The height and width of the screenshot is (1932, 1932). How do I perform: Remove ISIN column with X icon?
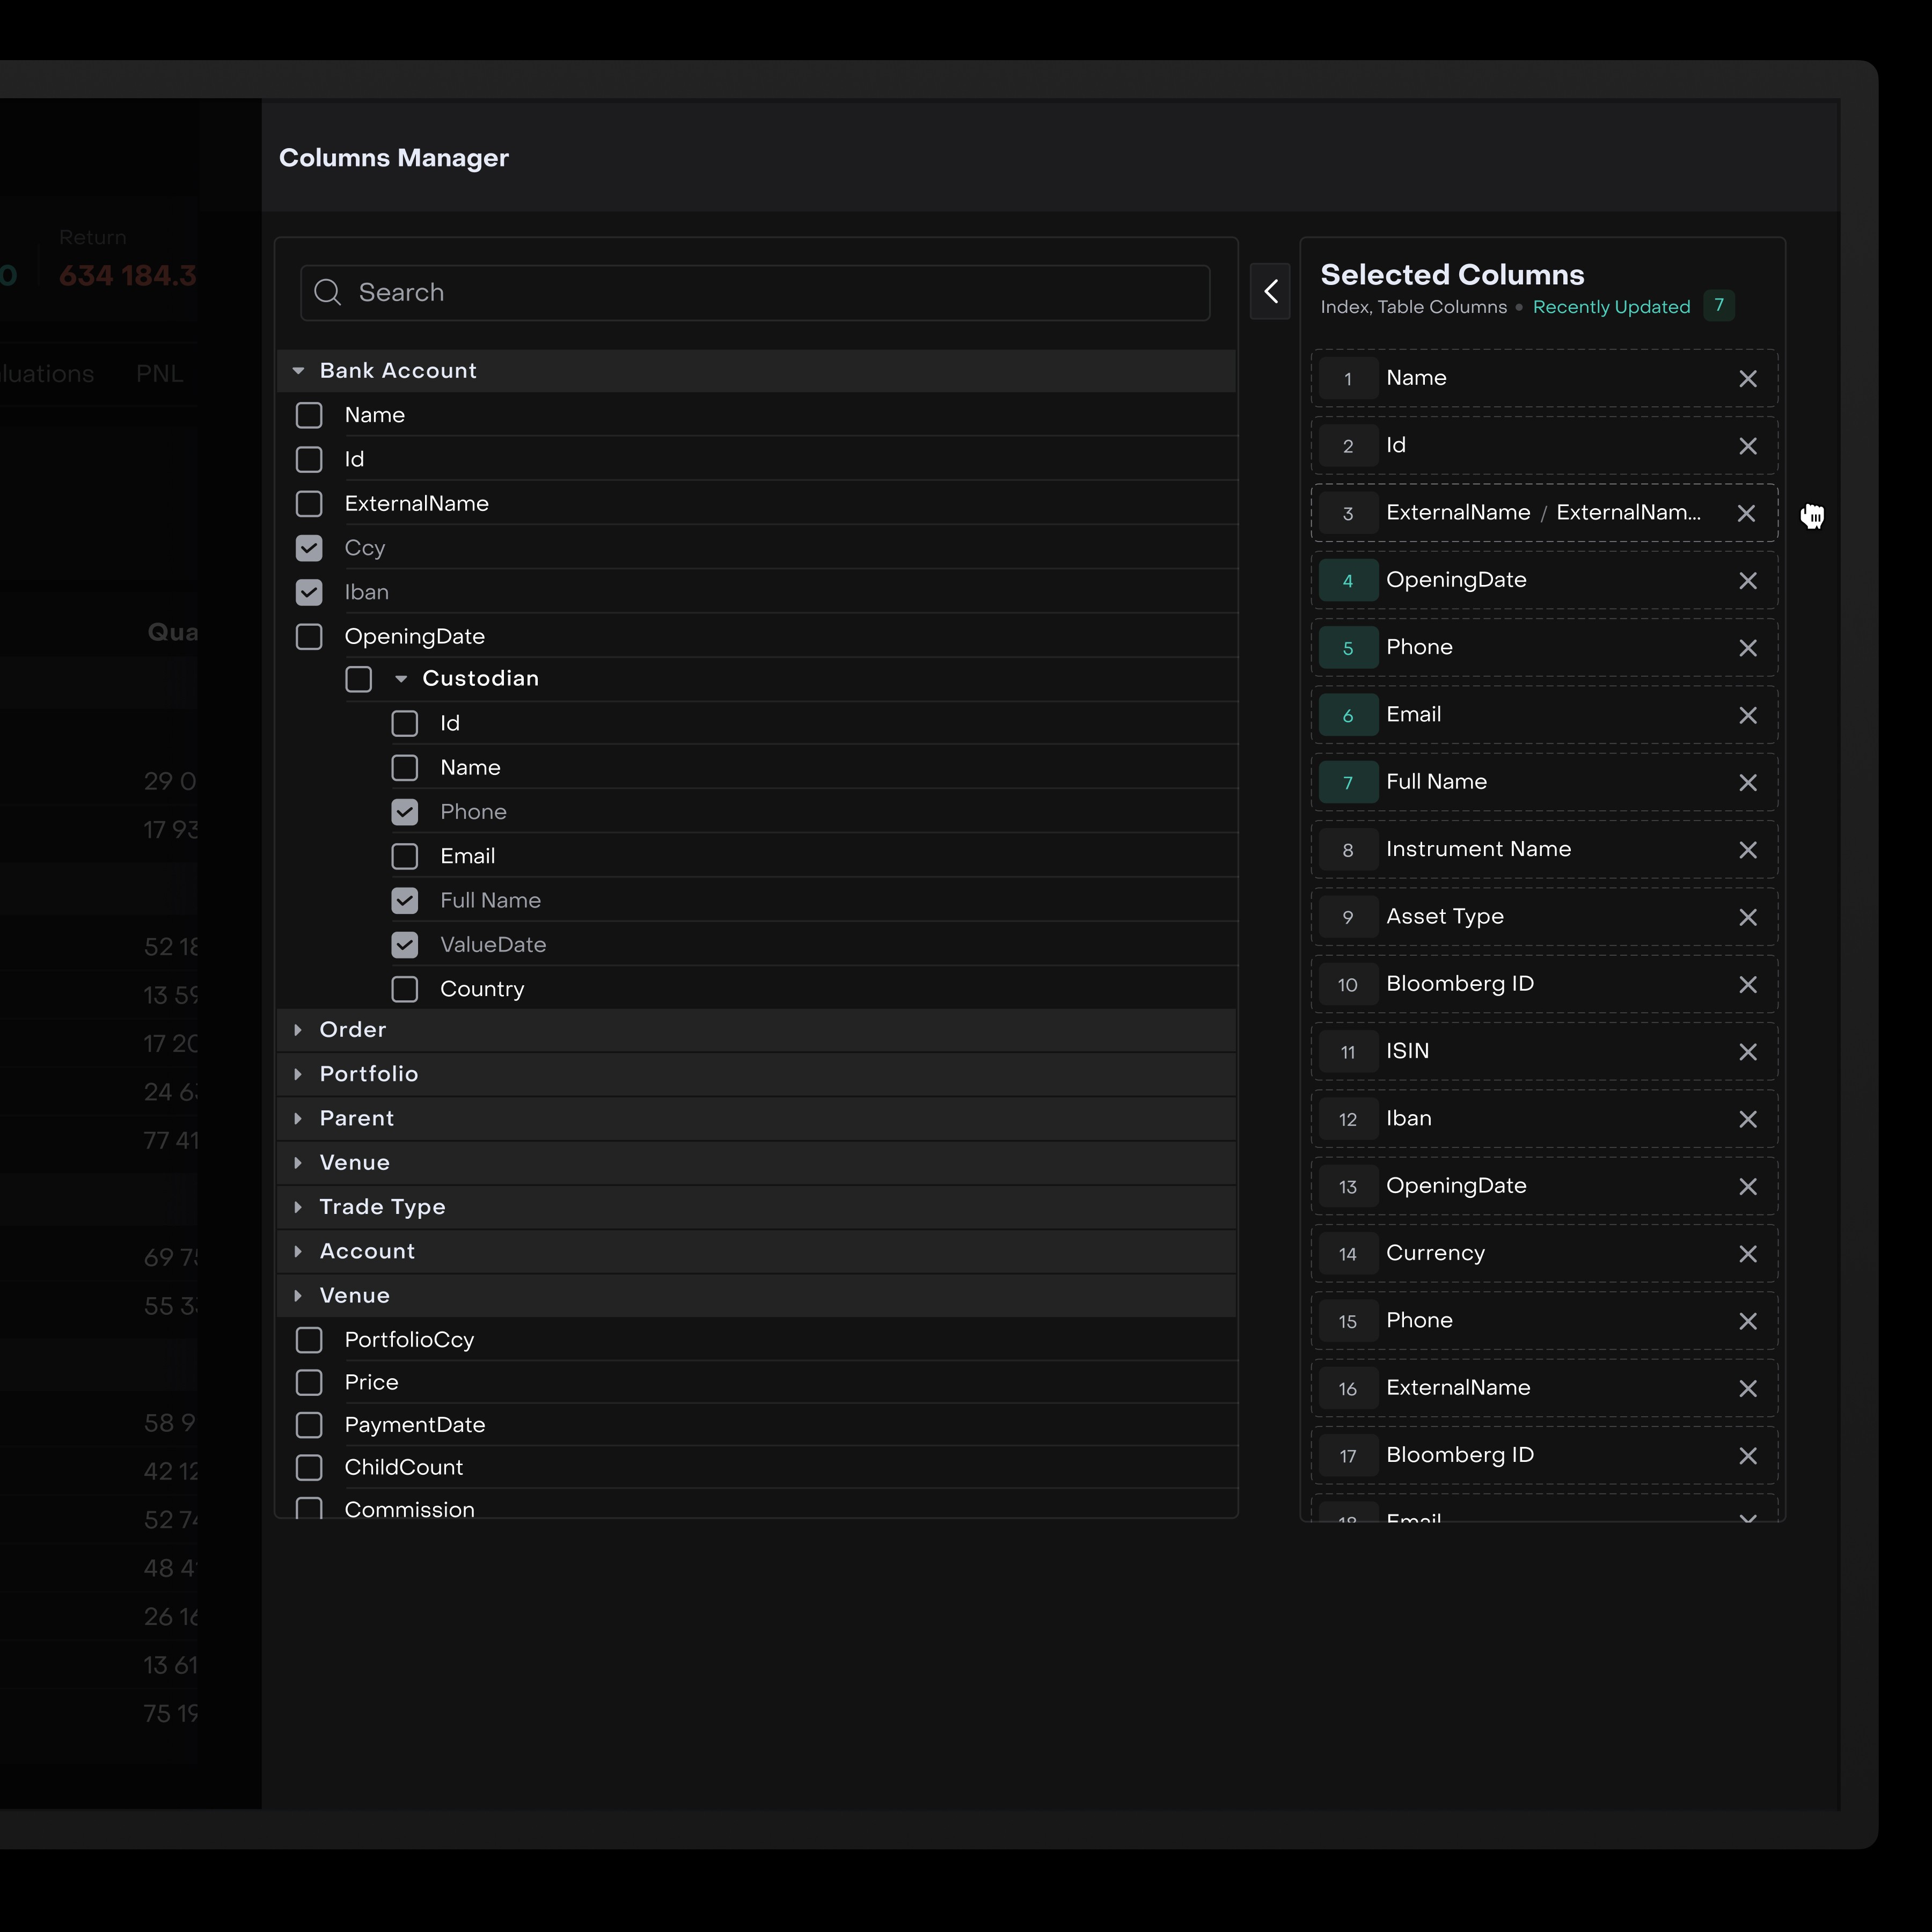[x=1747, y=1052]
